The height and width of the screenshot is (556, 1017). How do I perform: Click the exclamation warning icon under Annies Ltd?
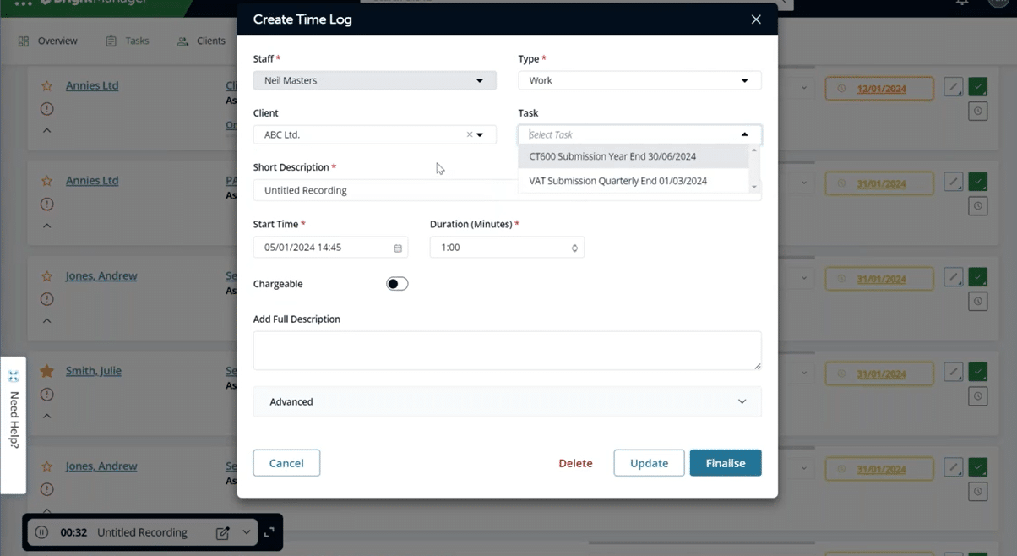(48, 108)
